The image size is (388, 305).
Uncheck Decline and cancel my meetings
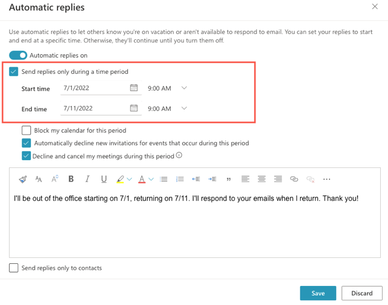point(26,156)
